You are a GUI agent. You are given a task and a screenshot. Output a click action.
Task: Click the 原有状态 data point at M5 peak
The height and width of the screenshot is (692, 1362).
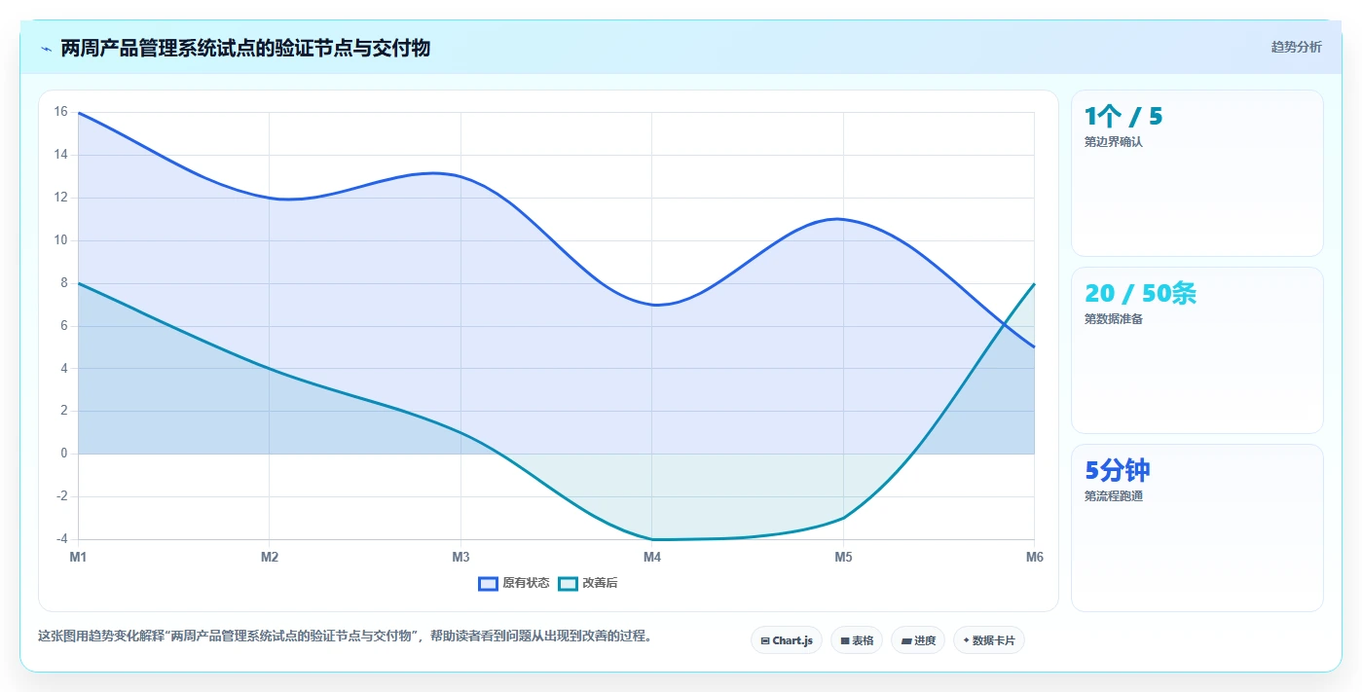[x=843, y=219]
